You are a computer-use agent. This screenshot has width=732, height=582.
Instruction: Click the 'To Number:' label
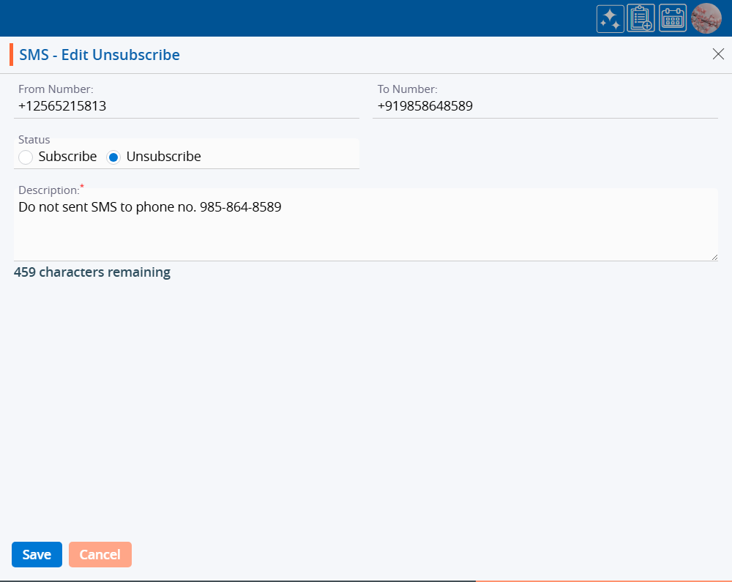pos(408,89)
